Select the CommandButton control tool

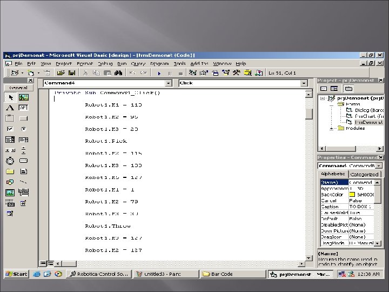[23, 118]
